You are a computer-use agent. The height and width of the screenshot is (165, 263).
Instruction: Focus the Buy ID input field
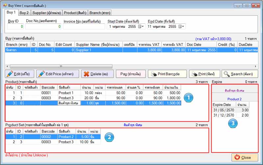pyautogui.click(x=15, y=27)
